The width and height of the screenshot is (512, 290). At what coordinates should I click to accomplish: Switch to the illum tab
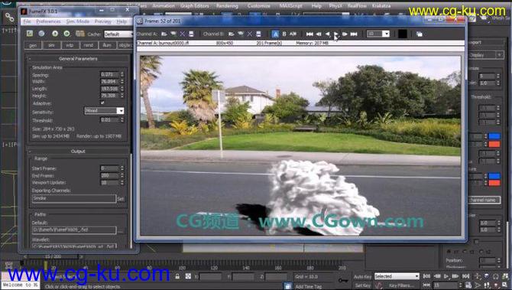[107, 45]
